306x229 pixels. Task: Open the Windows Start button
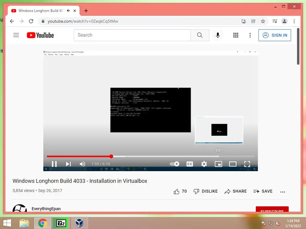(7, 223)
